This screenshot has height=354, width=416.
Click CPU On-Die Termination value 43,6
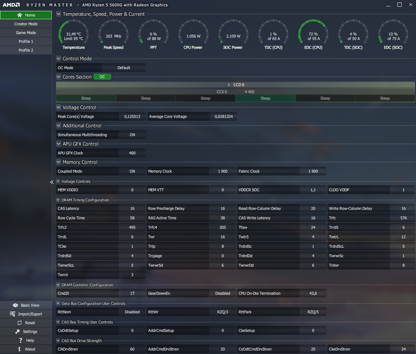313,293
